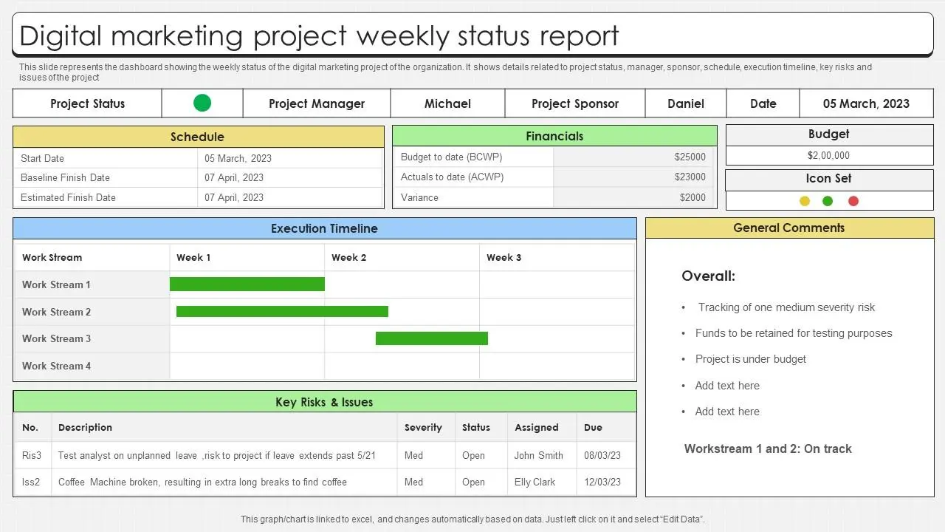Click the Work Stream 2 green timeline bar

[x=282, y=312]
